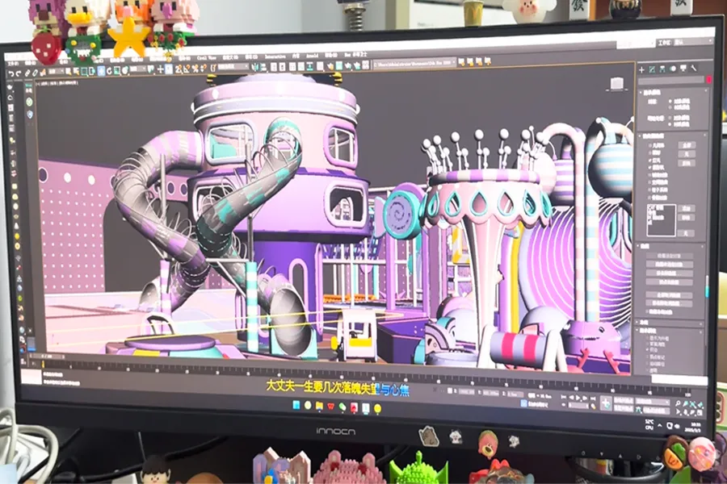The height and width of the screenshot is (484, 727).
Task: Toggle the checked Cameras category checkbox
Action: [650, 168]
